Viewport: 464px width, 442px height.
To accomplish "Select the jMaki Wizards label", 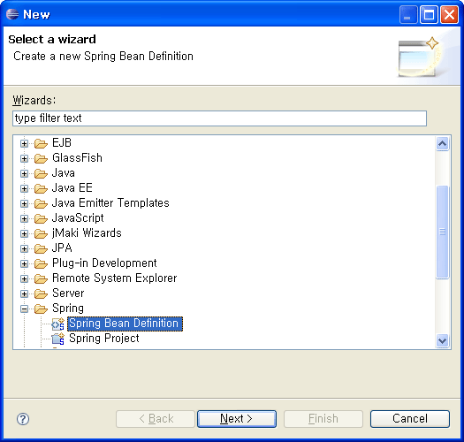I will [x=87, y=233].
